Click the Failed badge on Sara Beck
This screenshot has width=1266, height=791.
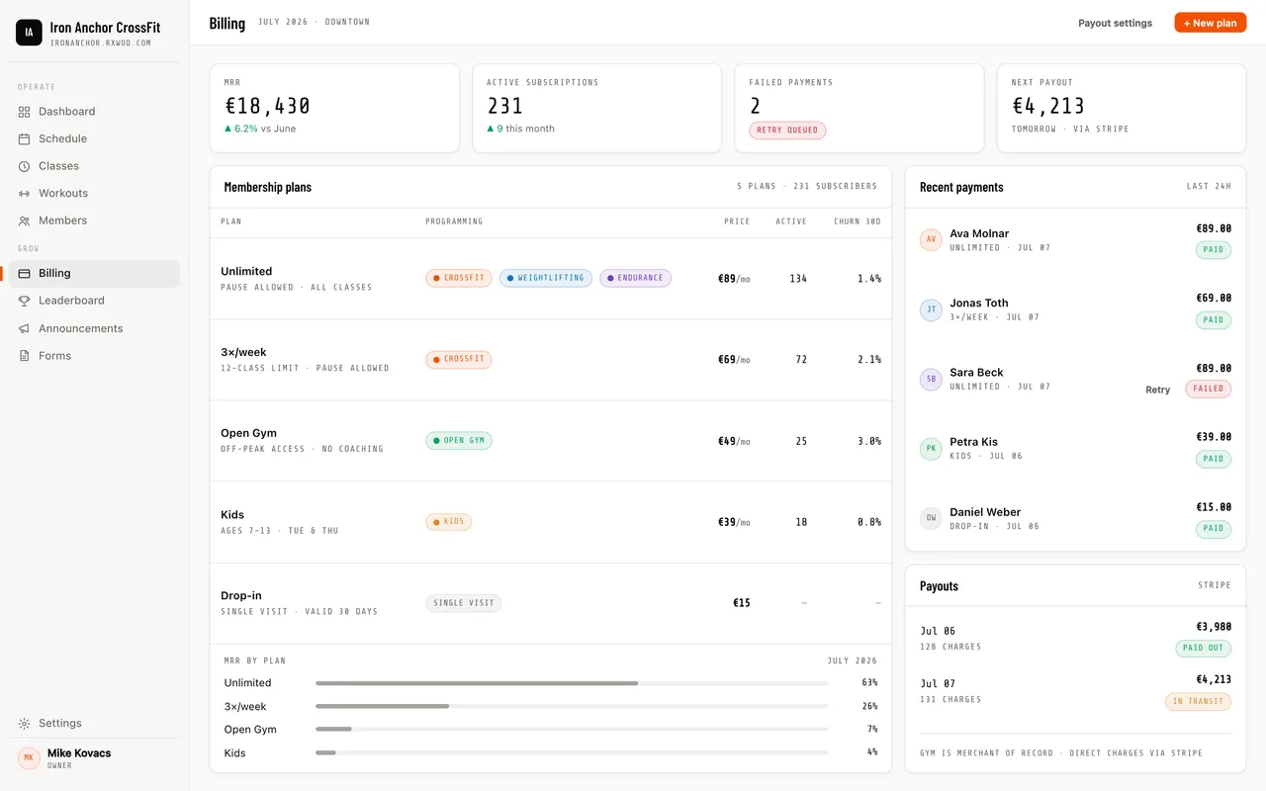point(1208,390)
